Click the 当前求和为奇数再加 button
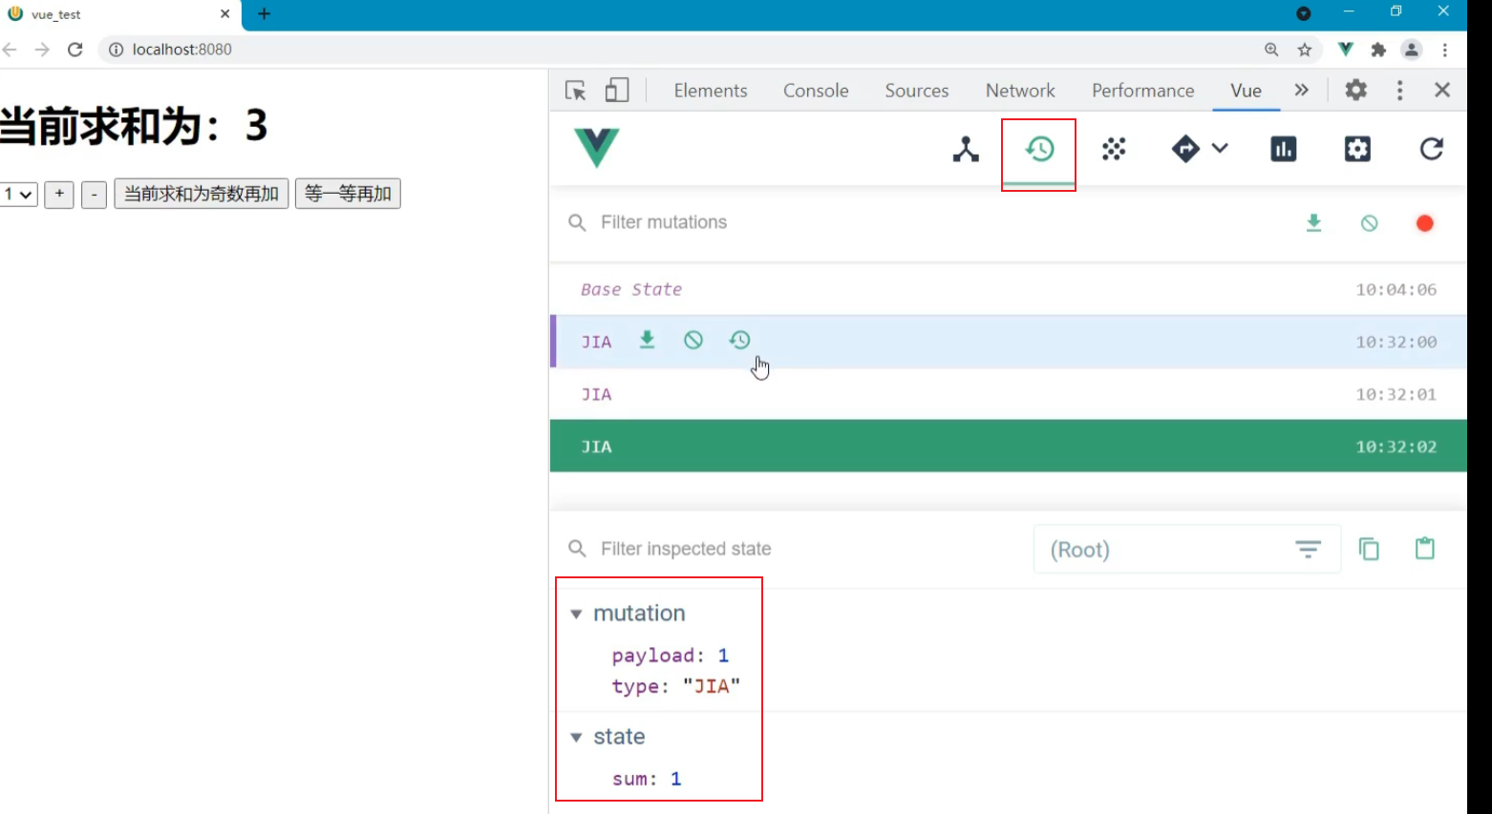 (x=202, y=194)
